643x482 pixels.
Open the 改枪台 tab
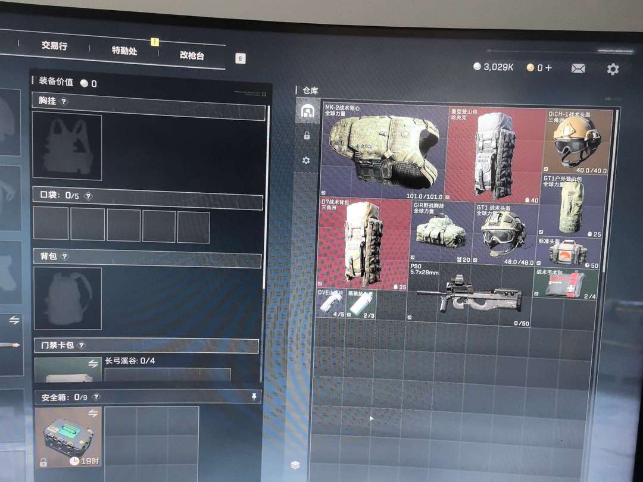[192, 55]
